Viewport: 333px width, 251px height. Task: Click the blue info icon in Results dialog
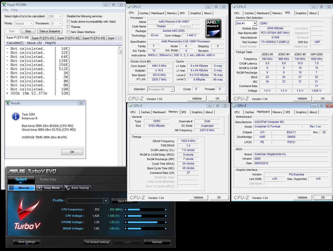pos(16,116)
